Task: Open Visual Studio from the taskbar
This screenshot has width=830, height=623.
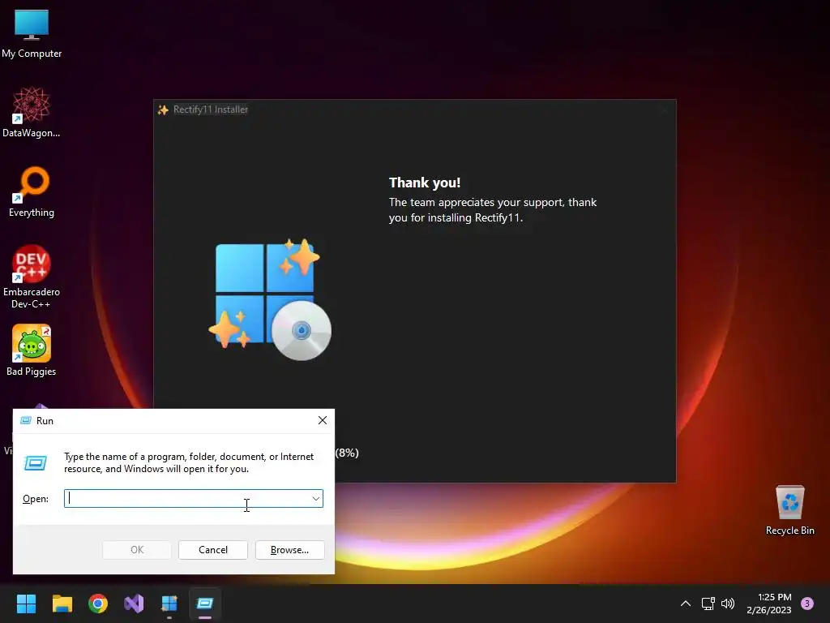Action: [x=134, y=604]
